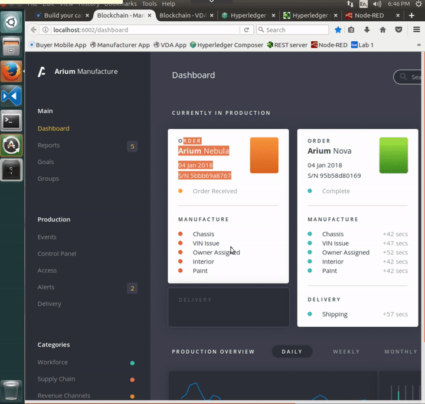Open new tab with plus button
The width and height of the screenshot is (425, 404).
pos(411,15)
